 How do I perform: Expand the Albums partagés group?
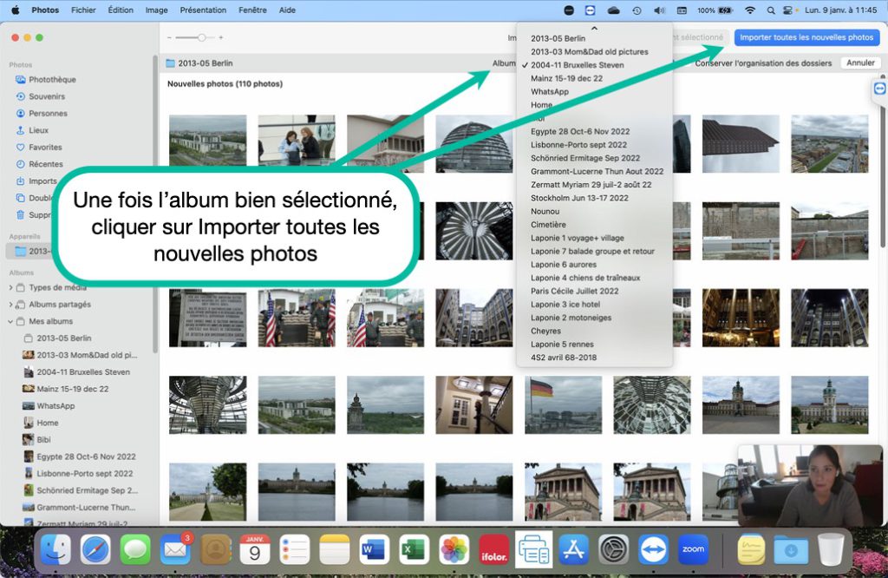pyautogui.click(x=10, y=305)
